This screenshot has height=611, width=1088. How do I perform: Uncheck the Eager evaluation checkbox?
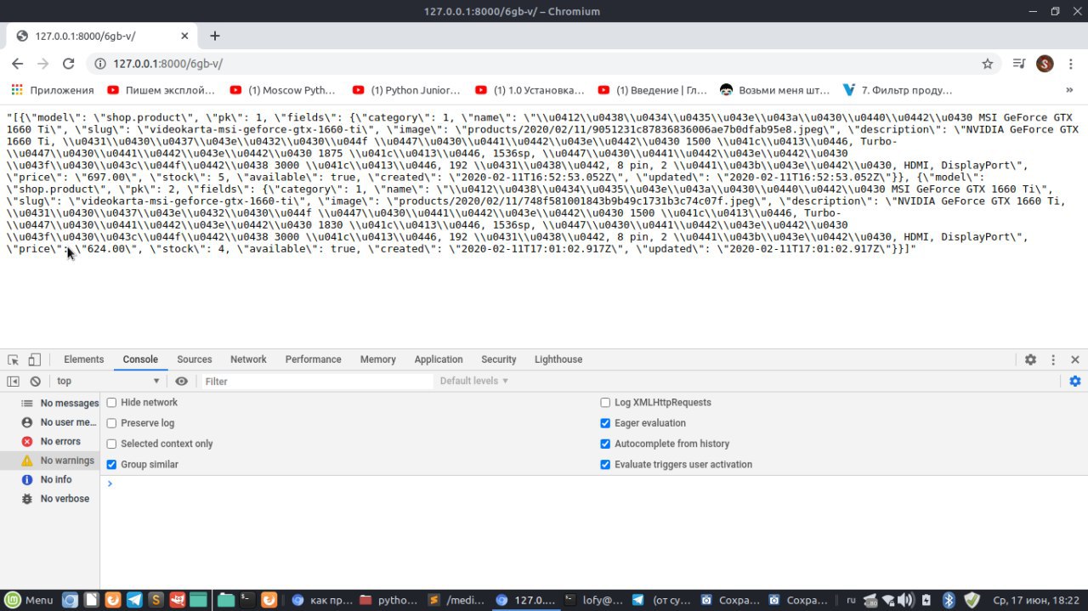coord(605,423)
